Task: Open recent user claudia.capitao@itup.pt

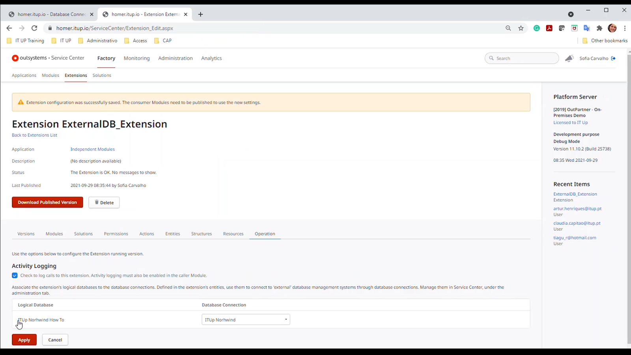Action: tap(577, 223)
